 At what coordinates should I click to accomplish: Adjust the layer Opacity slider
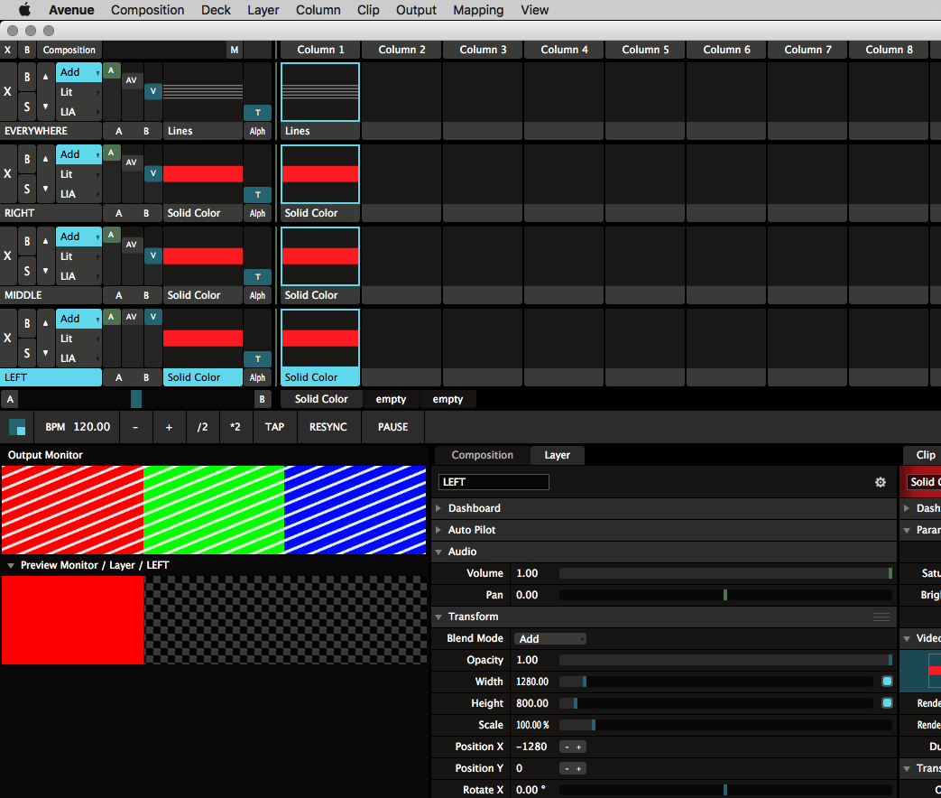(x=725, y=660)
